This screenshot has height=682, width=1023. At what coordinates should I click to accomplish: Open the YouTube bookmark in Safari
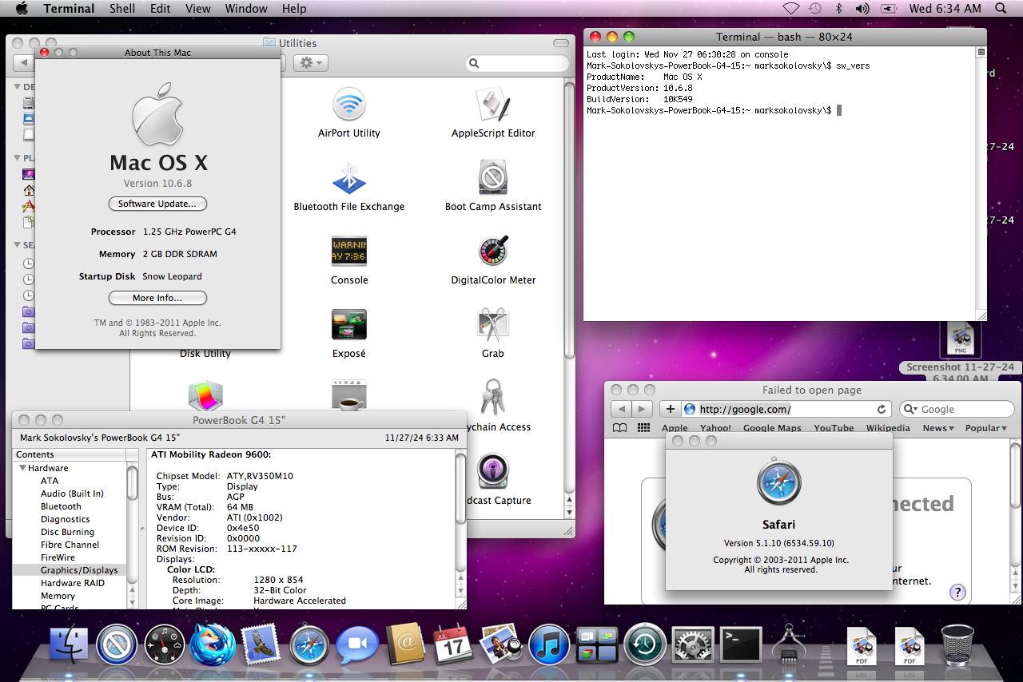pos(834,428)
